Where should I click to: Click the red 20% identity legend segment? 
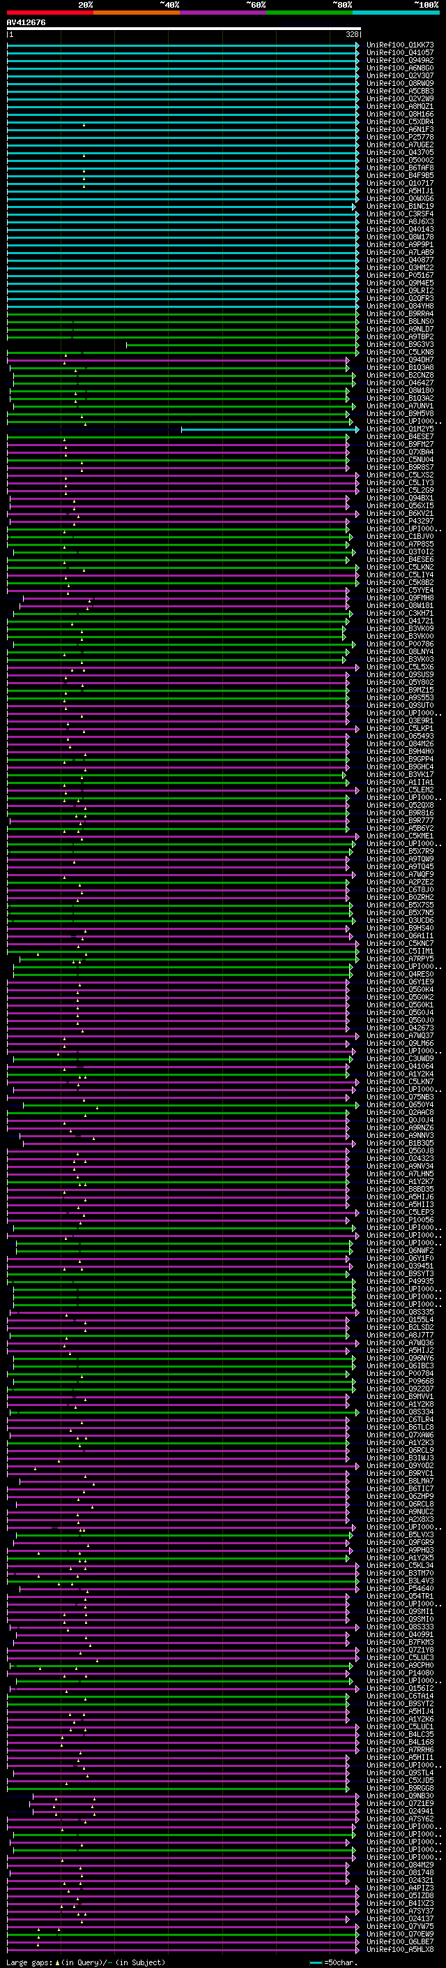pos(50,13)
